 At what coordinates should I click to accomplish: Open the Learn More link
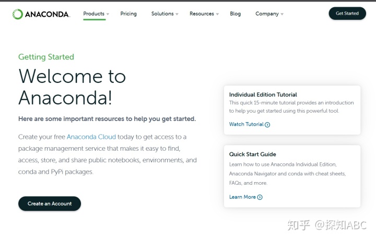tap(242, 197)
